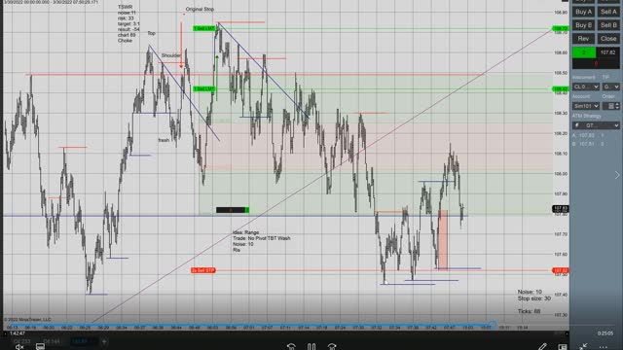Skip forward with the forward icon

tap(332, 347)
